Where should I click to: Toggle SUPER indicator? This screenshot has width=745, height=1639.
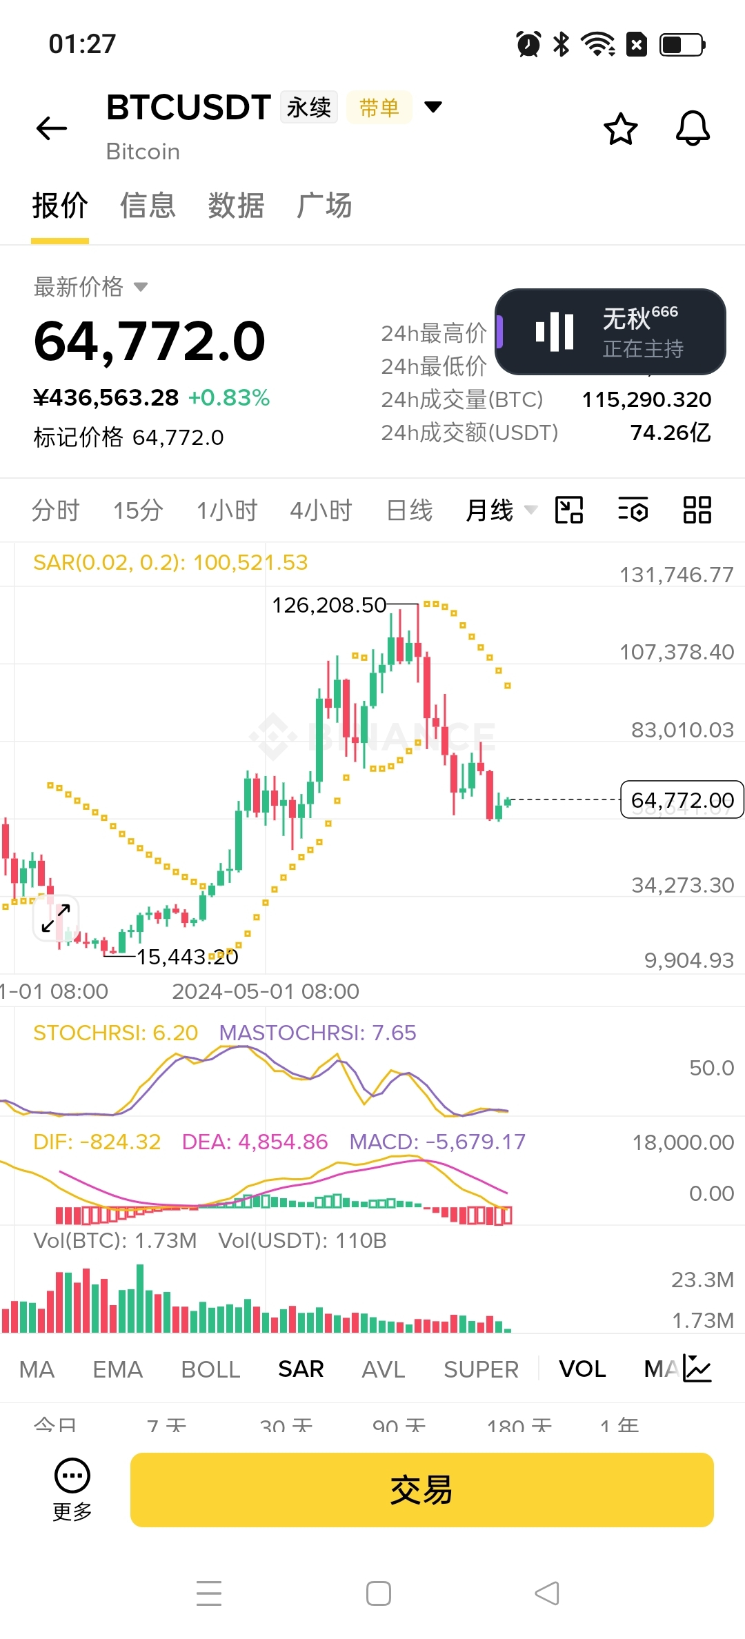481,1369
